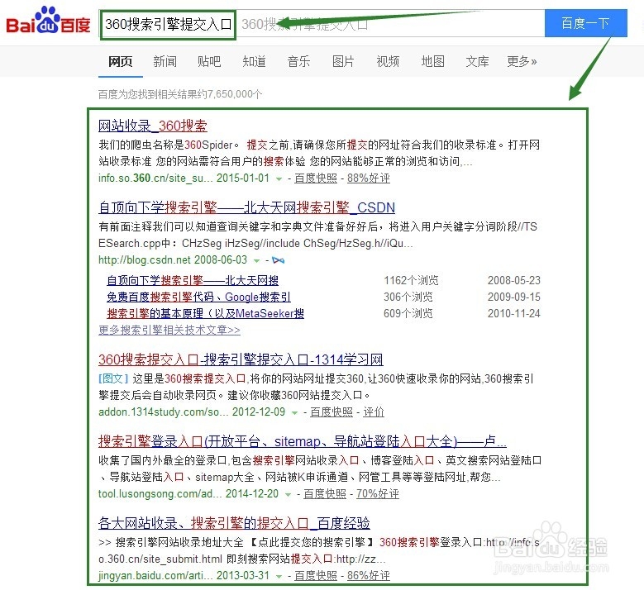Screen dimensions: 644x590
Task: Click the addon.1314study.com/so... URL text
Action: (164, 412)
